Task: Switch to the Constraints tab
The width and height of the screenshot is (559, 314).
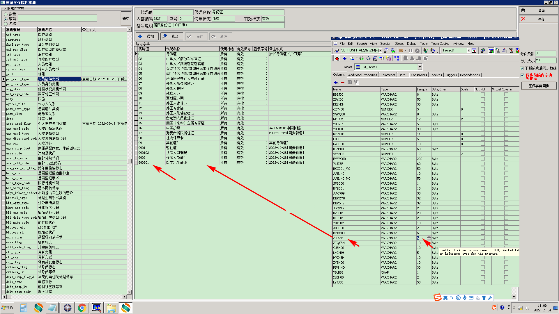Action: point(418,75)
